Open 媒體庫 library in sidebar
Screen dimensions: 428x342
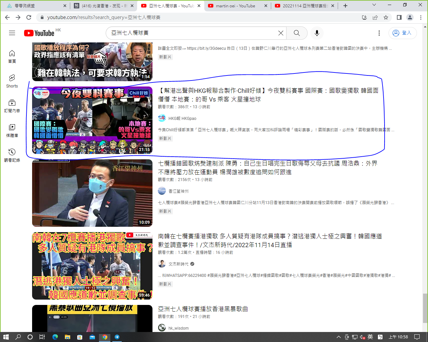12,131
